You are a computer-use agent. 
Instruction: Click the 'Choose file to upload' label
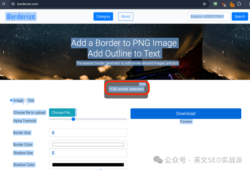pos(29,112)
